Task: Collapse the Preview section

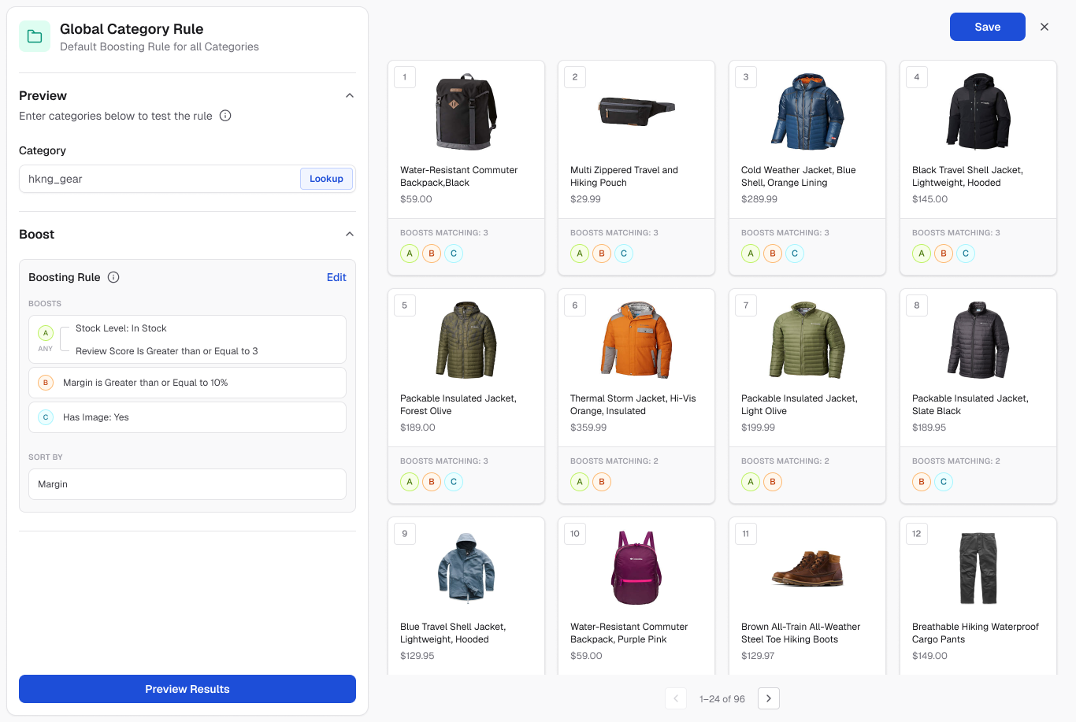Action: point(350,95)
